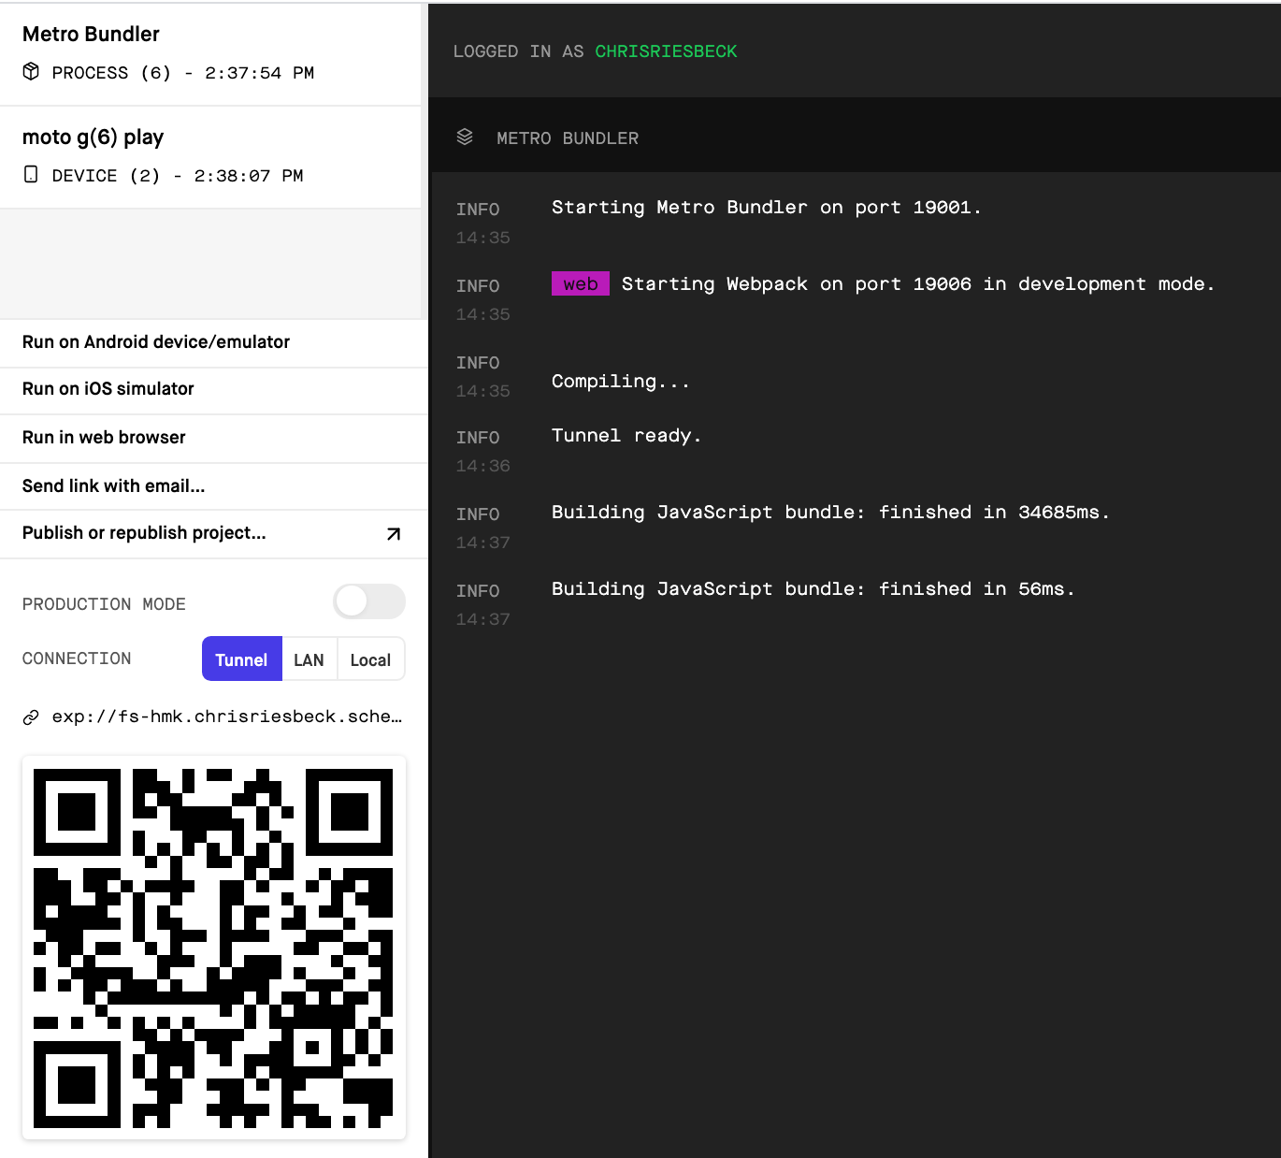Copy the exp://fs-hmk.chrisriesbeck URL

pyautogui.click(x=226, y=717)
